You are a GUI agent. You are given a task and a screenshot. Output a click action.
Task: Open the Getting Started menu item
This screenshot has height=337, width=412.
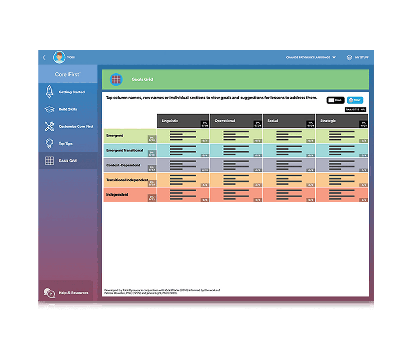pyautogui.click(x=68, y=92)
